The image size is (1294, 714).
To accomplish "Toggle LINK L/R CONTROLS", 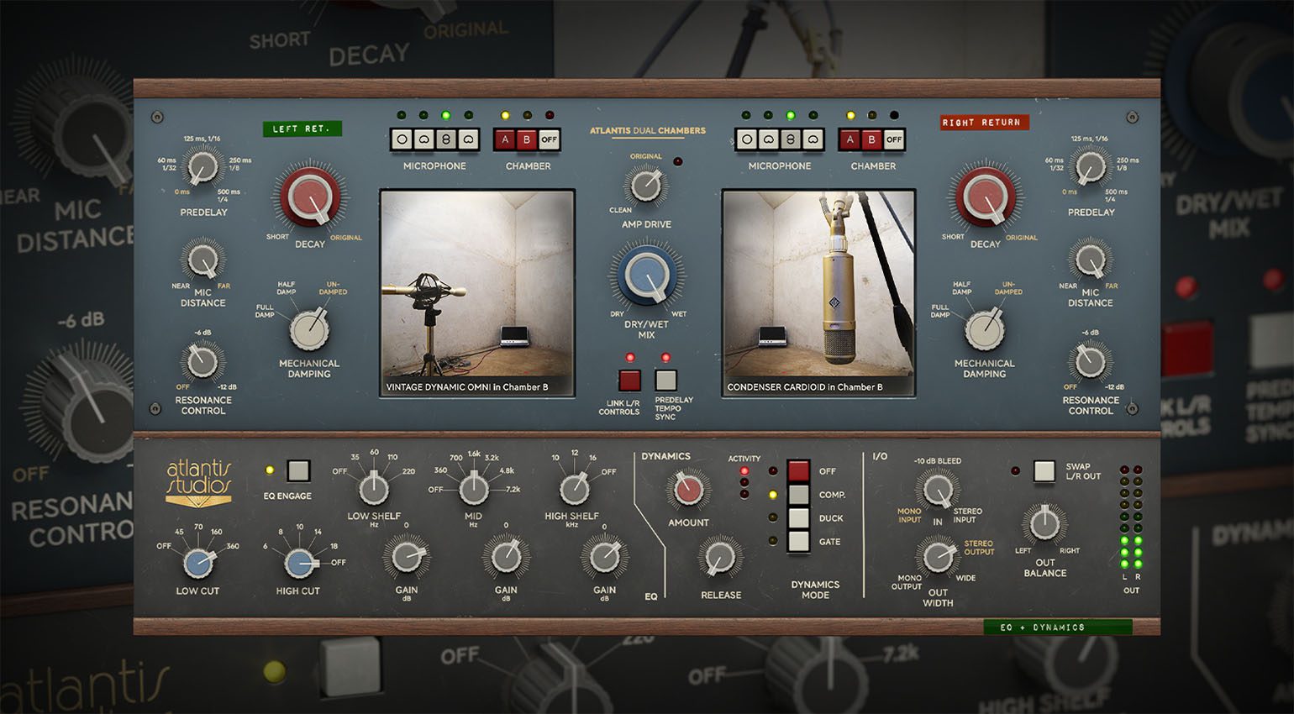I will 631,382.
